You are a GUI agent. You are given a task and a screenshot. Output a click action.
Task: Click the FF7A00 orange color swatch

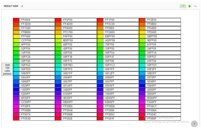point(16,28)
